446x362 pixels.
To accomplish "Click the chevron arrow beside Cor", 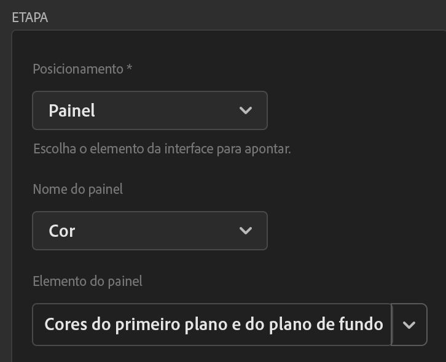I will 246,231.
